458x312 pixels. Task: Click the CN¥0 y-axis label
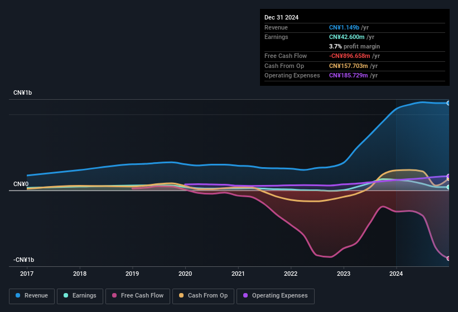21,184
